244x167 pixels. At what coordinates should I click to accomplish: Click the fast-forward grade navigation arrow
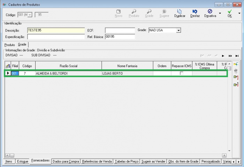coord(230,56)
